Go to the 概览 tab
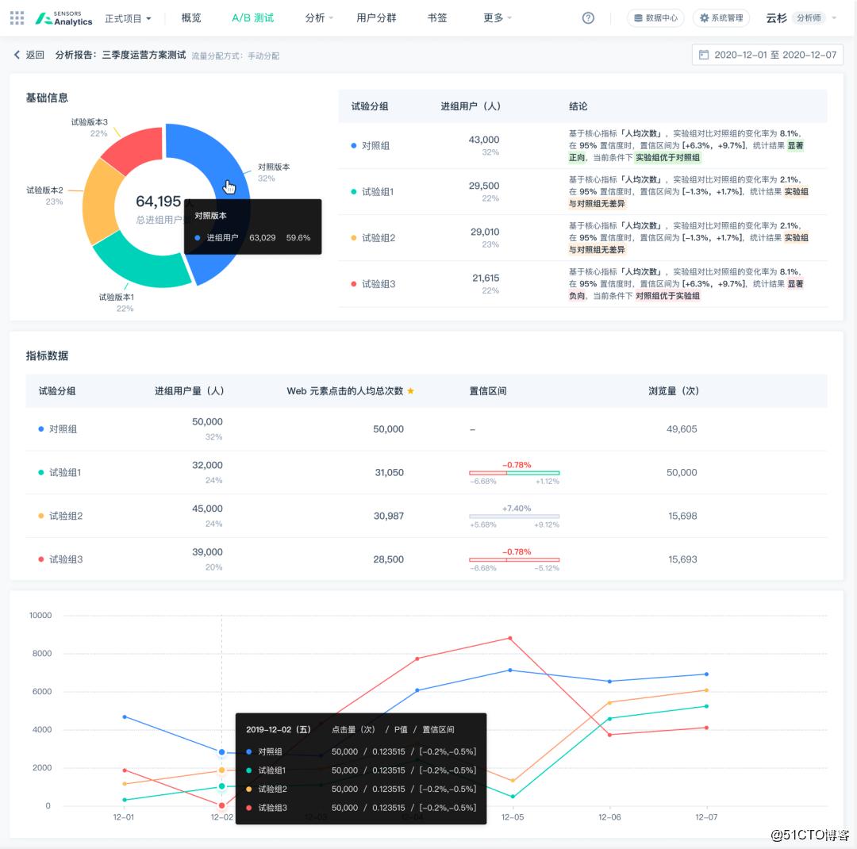 click(191, 18)
